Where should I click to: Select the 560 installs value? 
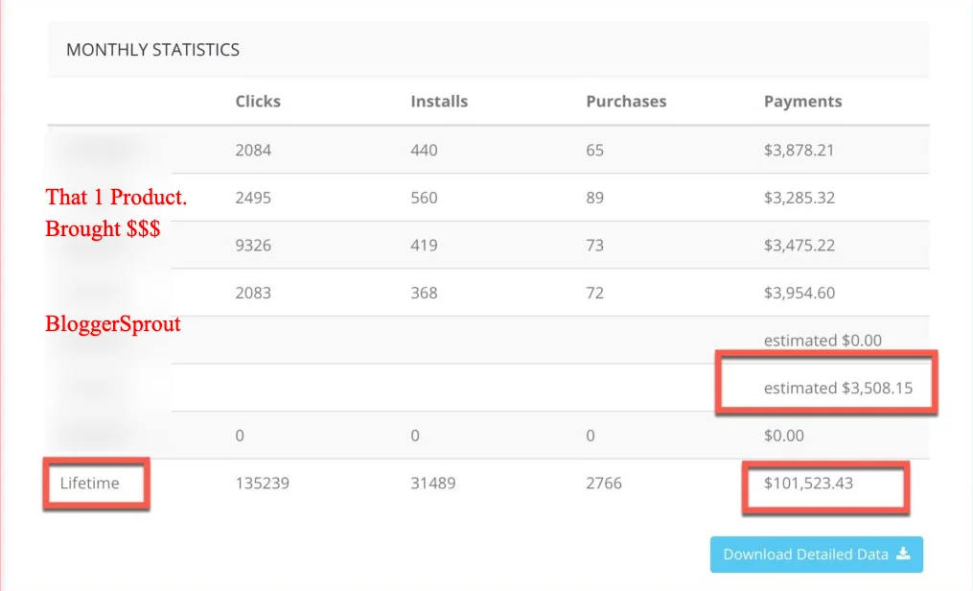424,198
